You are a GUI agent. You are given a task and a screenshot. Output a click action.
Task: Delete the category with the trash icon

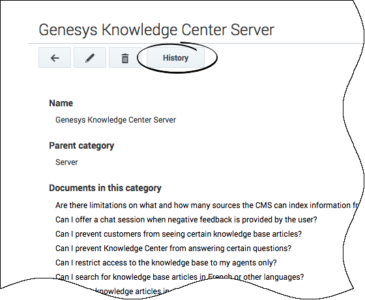coord(125,57)
